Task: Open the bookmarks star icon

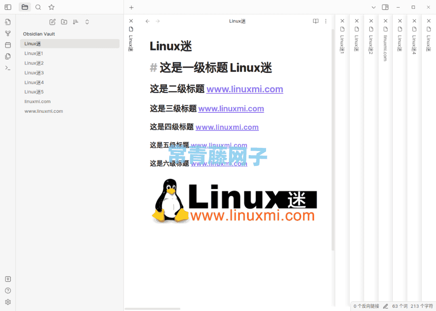Action: 51,7
